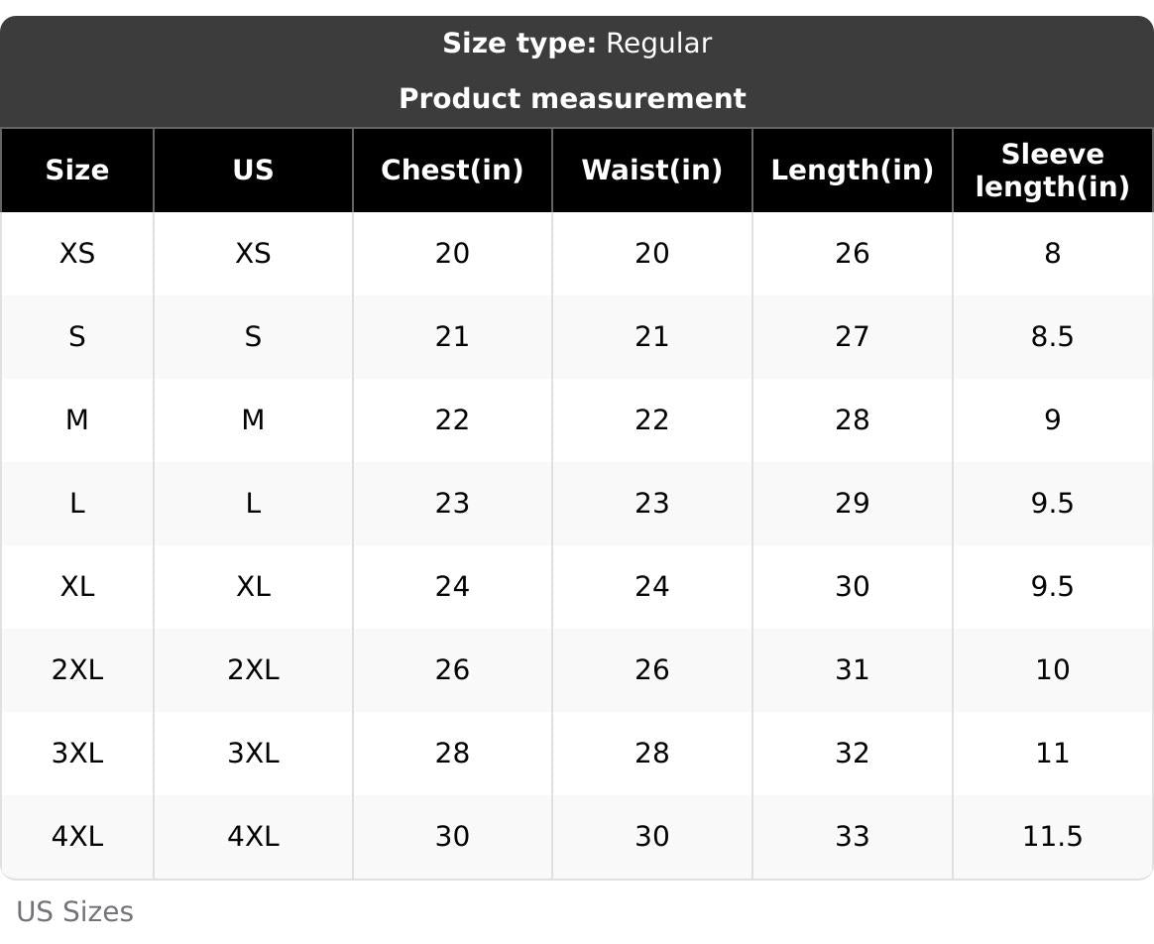This screenshot has width=1154, height=944.
Task: Click the length value 33
Action: 853,837
